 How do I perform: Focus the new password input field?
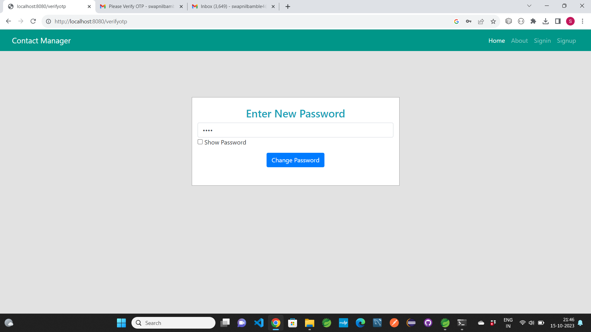point(295,130)
